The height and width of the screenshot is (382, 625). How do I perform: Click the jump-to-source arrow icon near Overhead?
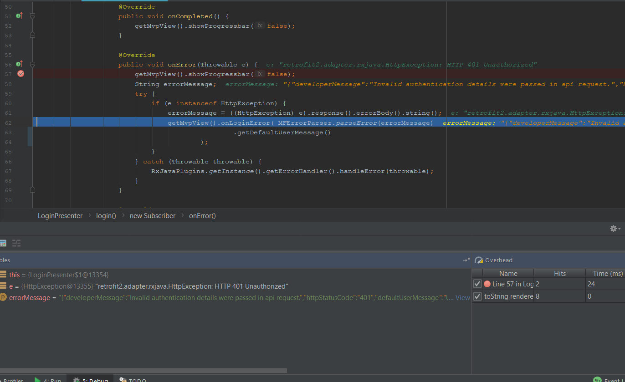pos(466,260)
